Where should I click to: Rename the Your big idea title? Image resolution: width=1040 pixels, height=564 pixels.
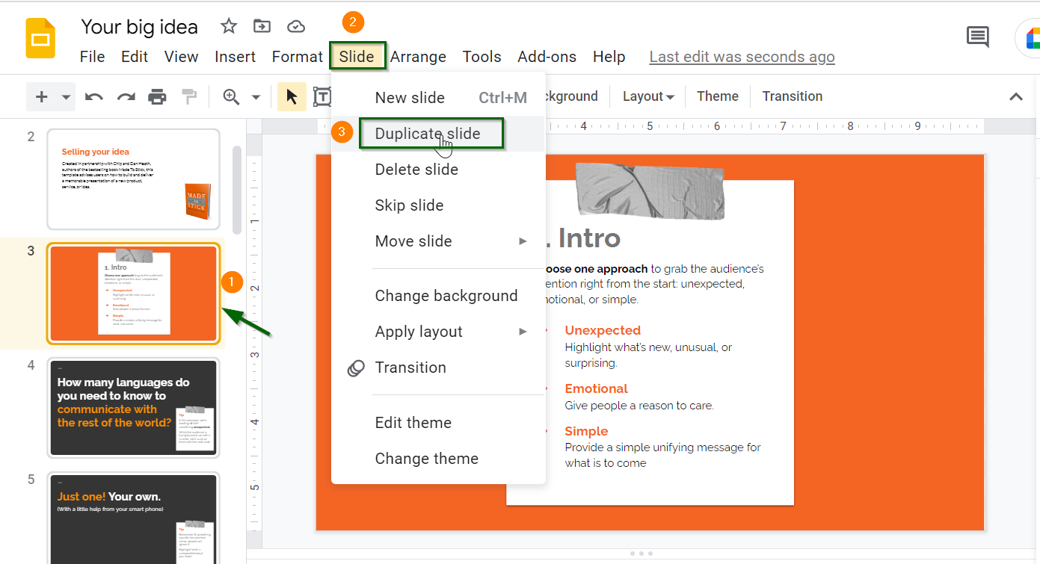coord(140,27)
